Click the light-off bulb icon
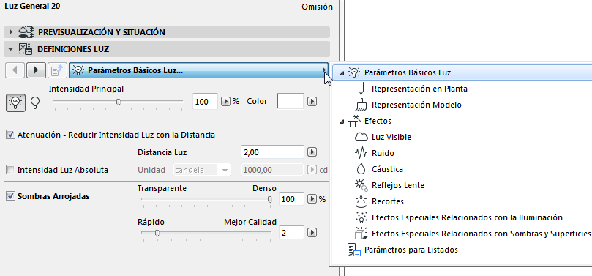This screenshot has height=276, width=592. pos(35,102)
